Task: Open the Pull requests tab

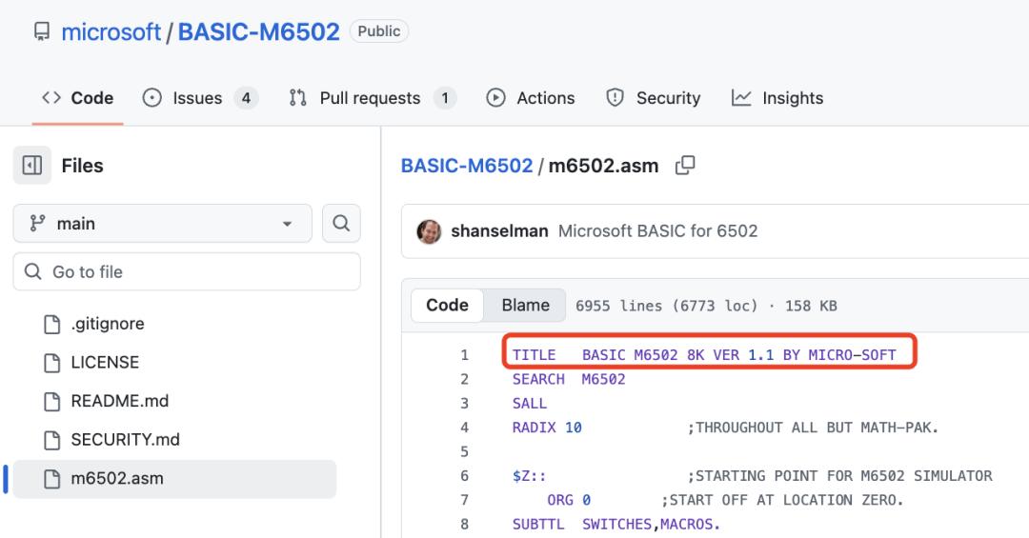Action: tap(372, 98)
